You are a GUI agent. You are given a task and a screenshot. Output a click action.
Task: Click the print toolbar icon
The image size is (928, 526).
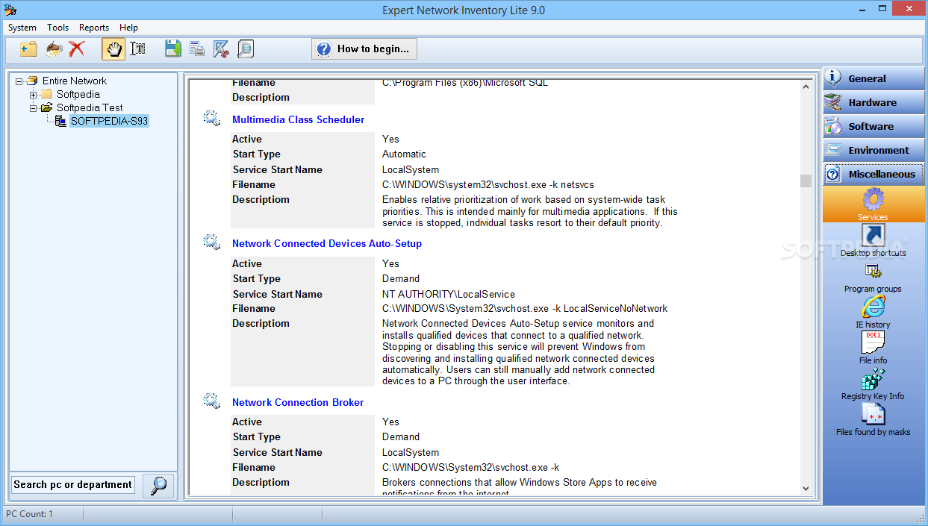pos(197,49)
